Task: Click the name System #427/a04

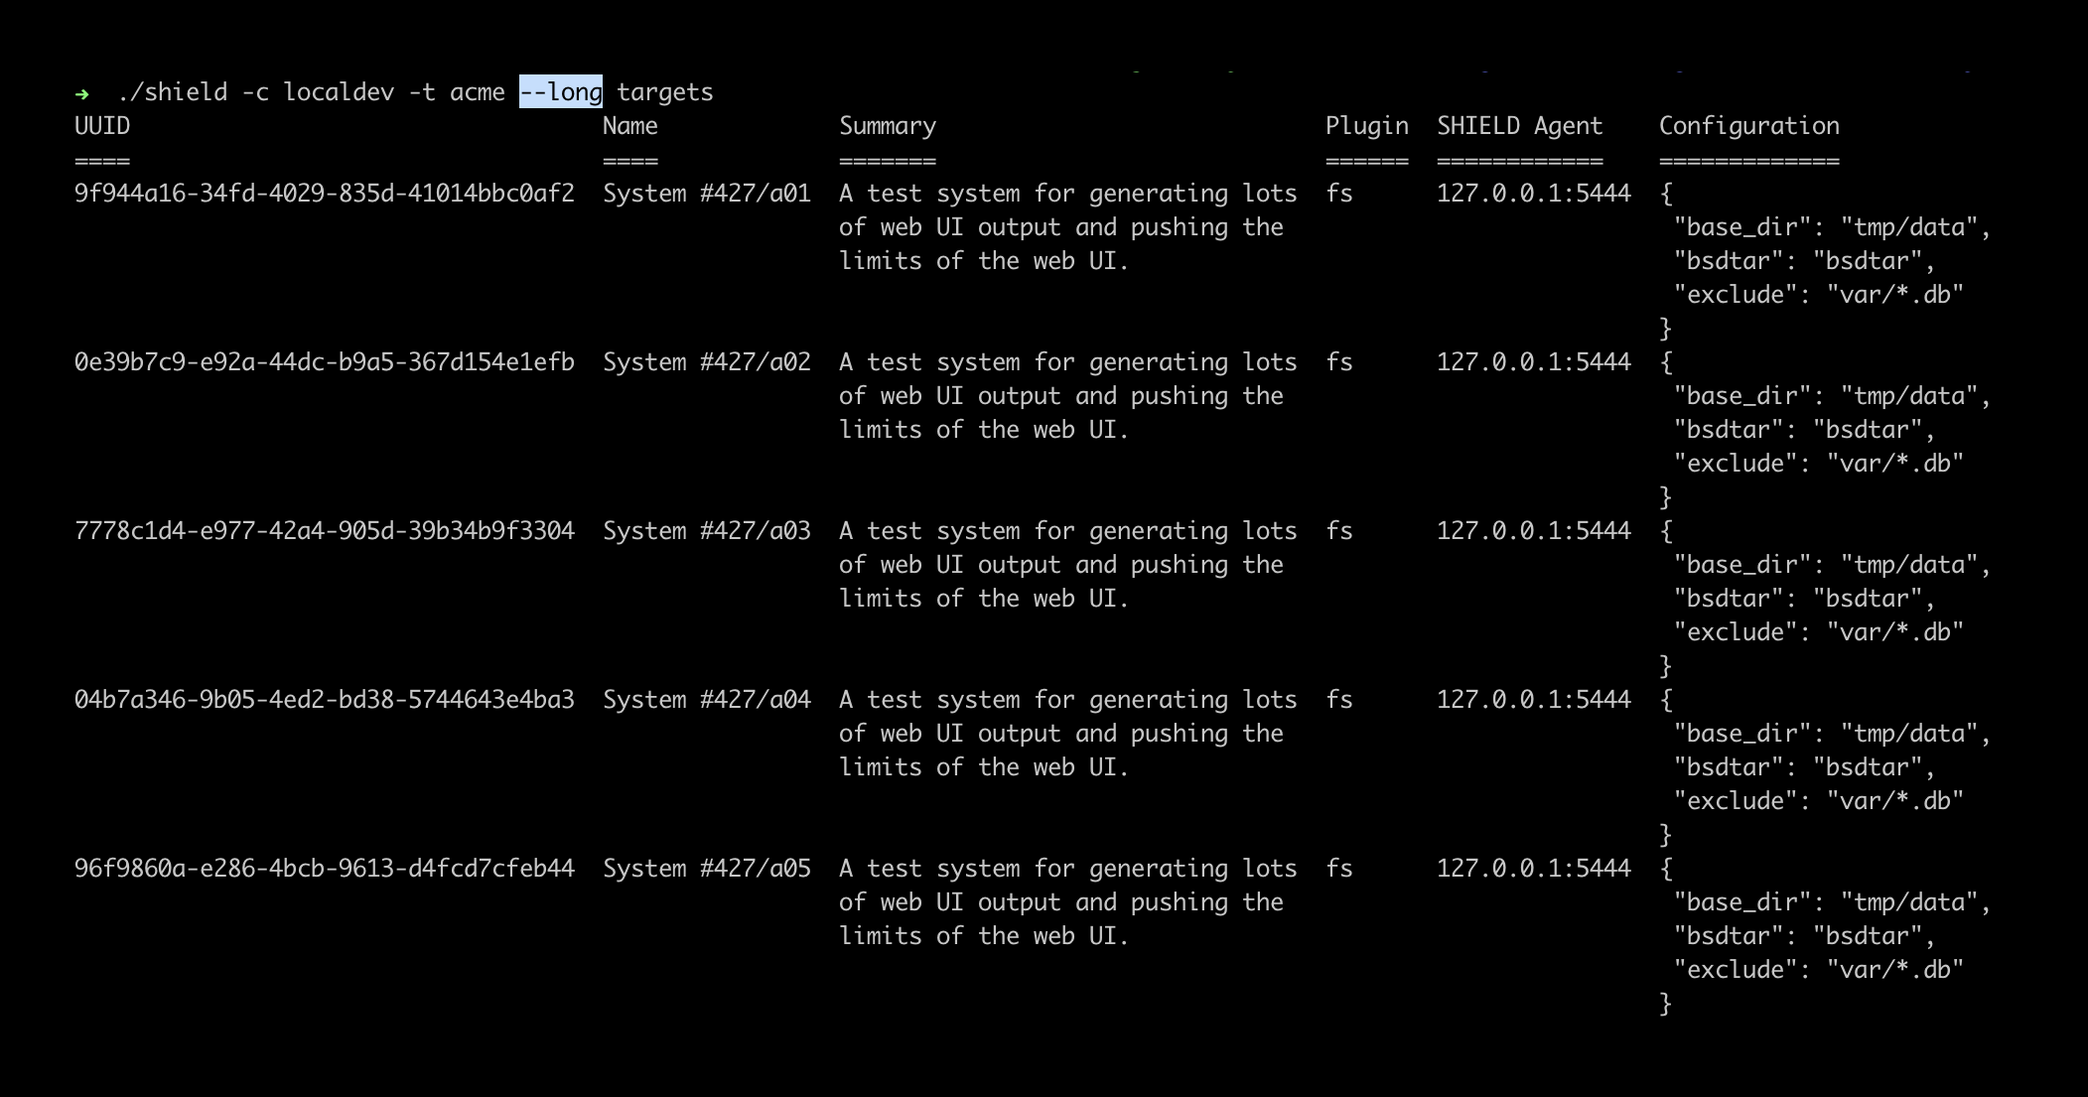Action: [707, 700]
